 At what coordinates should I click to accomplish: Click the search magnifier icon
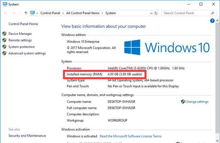tap(213, 13)
